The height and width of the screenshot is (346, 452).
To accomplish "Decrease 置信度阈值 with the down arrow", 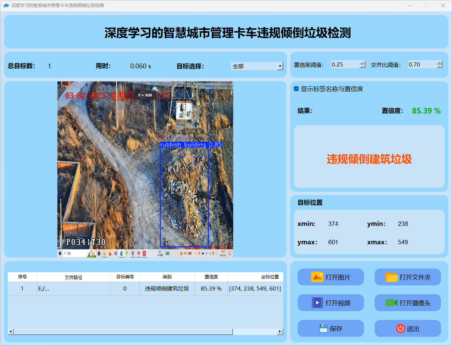I will point(362,66).
